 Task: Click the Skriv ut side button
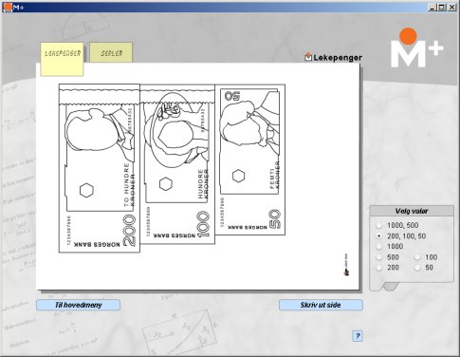[x=321, y=305]
